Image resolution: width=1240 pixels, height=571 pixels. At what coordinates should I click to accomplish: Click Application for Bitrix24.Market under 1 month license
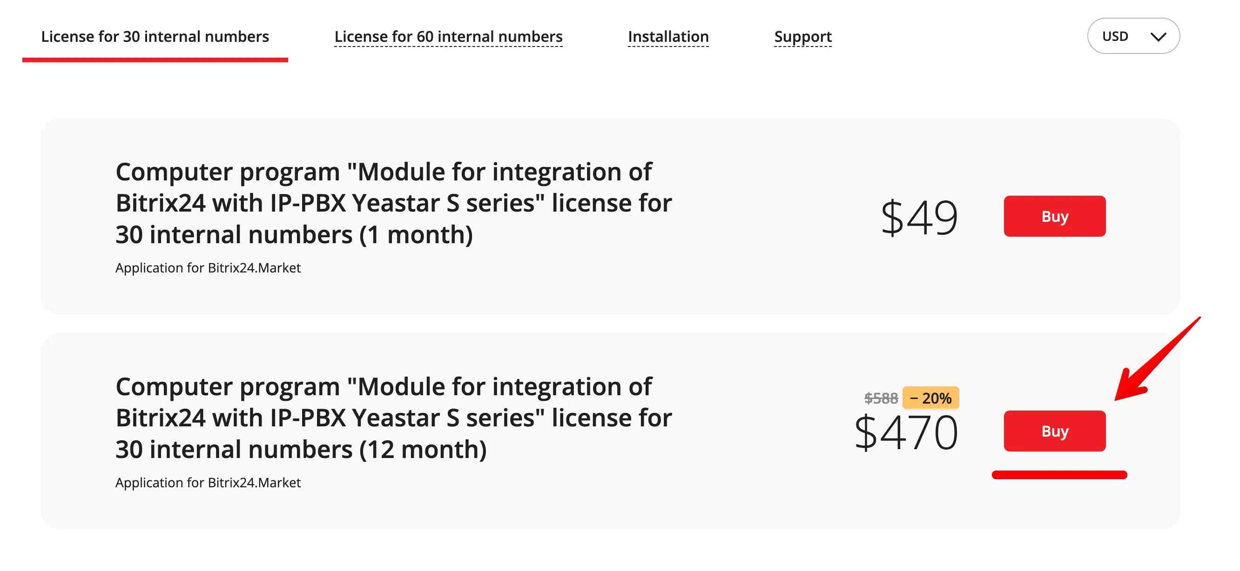coord(208,268)
